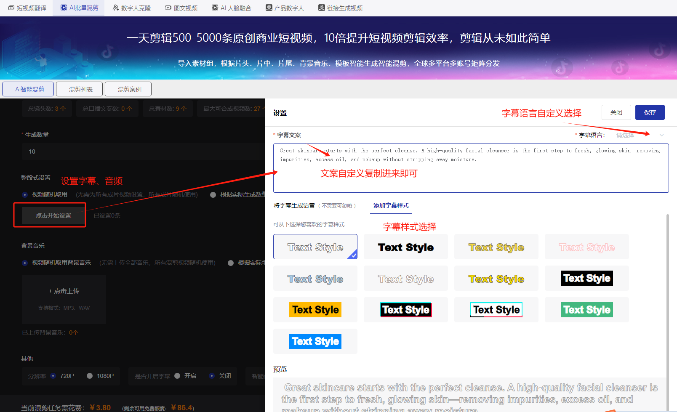Screen dimensions: 677x412
Task: Switch to 添加字幕样式 section
Action: click(x=391, y=205)
